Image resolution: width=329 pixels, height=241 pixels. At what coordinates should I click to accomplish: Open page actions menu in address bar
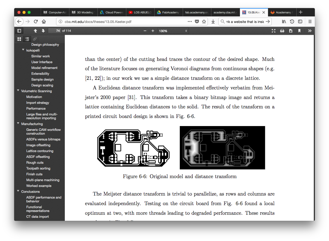[190, 21]
